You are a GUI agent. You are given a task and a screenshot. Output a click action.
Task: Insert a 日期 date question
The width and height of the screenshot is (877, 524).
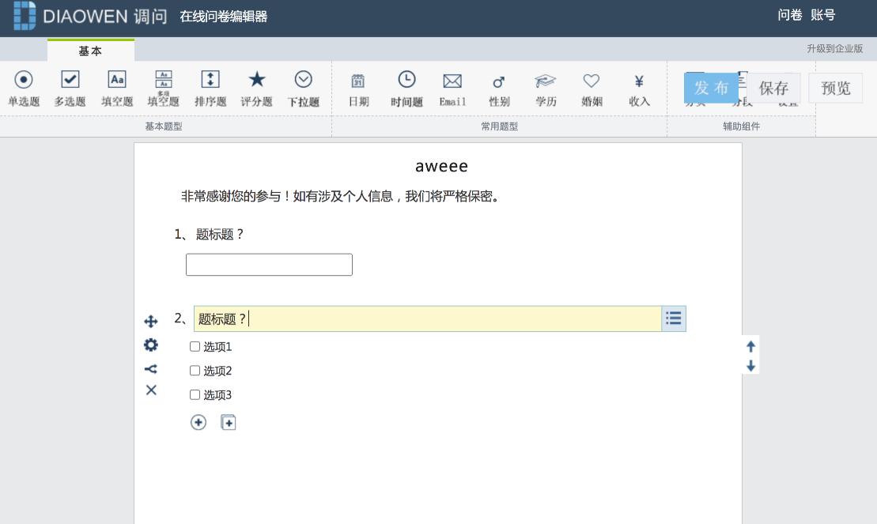tap(358, 87)
